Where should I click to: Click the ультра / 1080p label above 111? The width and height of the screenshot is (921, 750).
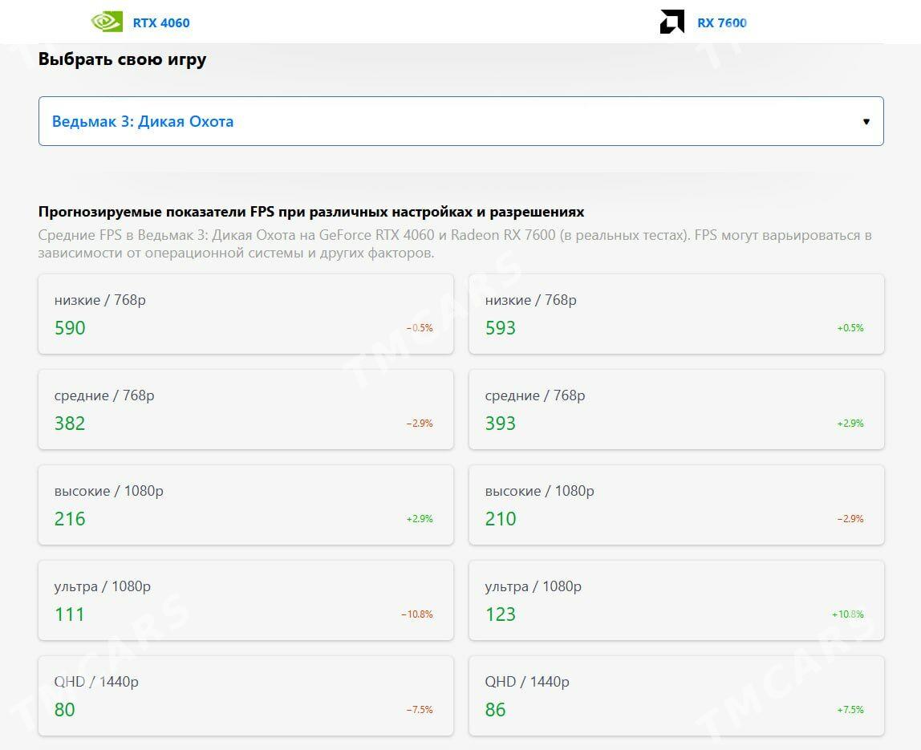pyautogui.click(x=102, y=586)
